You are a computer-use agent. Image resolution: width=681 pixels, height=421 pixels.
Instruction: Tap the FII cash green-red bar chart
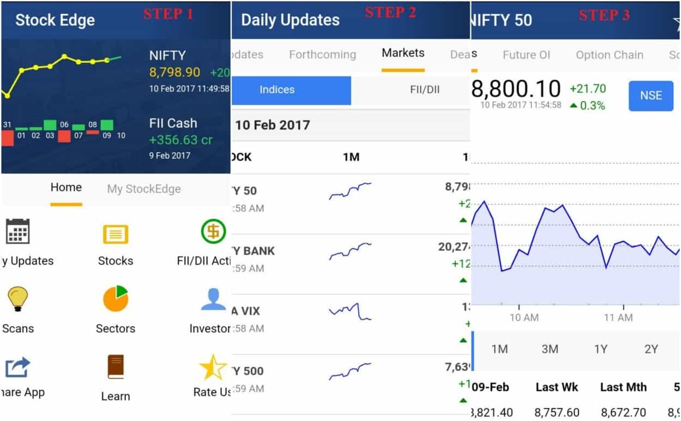pyautogui.click(x=63, y=133)
